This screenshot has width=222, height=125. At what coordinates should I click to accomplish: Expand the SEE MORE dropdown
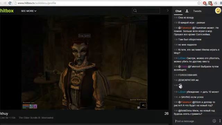point(28,11)
